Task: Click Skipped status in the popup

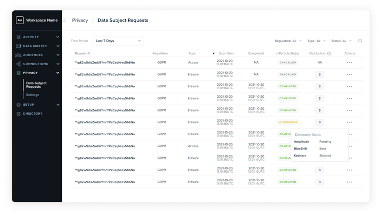Action: pos(325,156)
